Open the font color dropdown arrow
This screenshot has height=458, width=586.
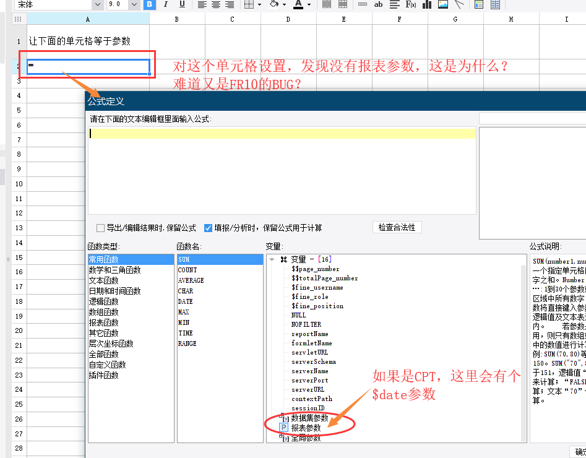click(x=309, y=4)
